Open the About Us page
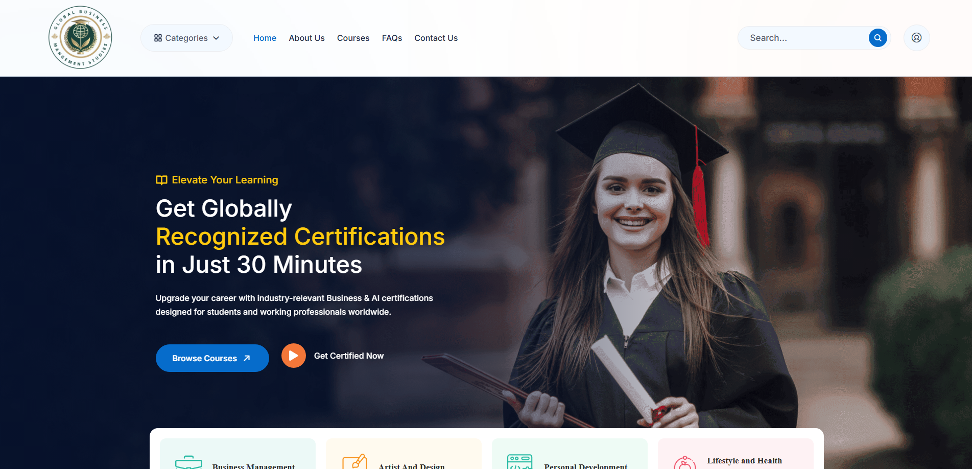This screenshot has height=469, width=972. (x=306, y=38)
